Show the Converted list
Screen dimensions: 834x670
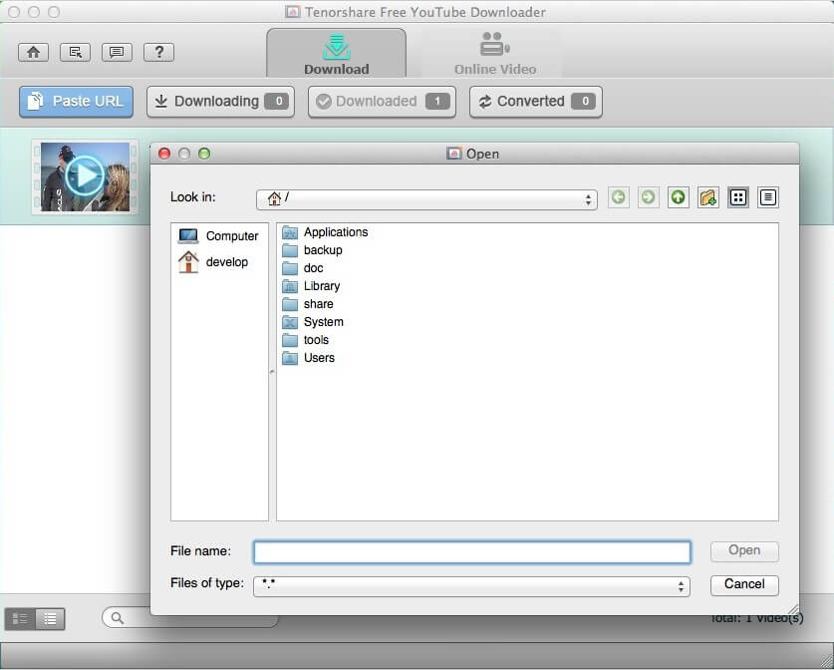(536, 101)
